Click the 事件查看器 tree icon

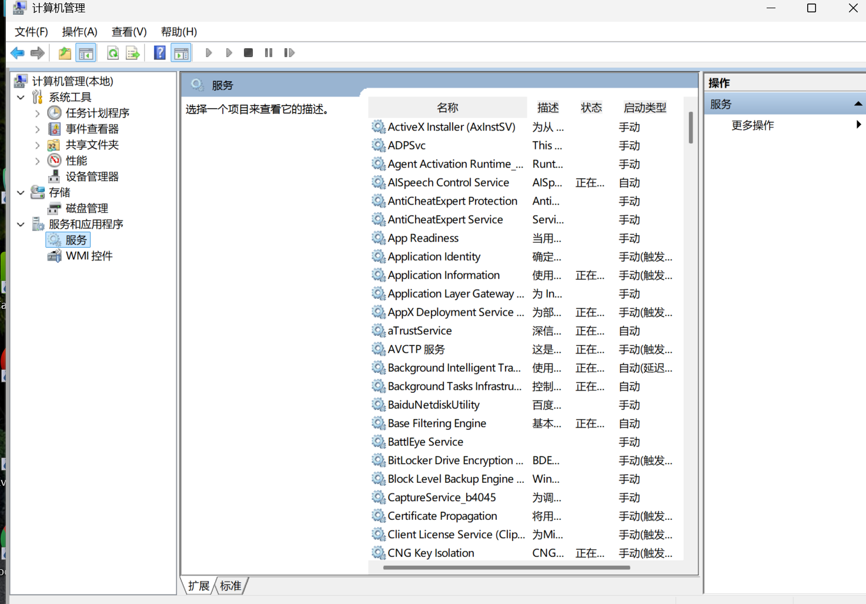(x=55, y=128)
